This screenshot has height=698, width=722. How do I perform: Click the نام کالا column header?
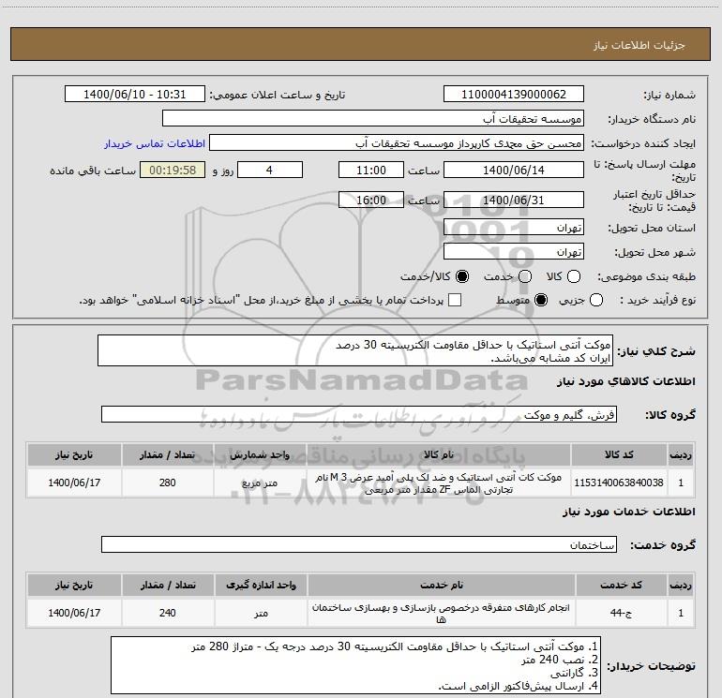439,454
